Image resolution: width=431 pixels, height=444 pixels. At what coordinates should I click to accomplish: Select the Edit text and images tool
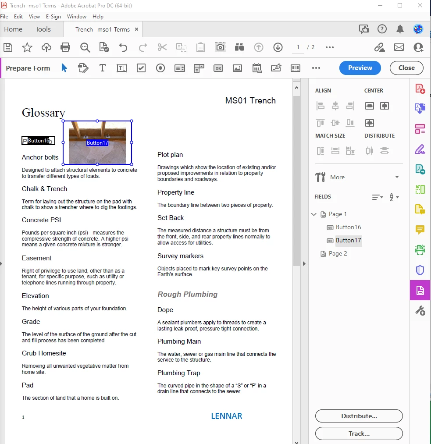point(83,68)
